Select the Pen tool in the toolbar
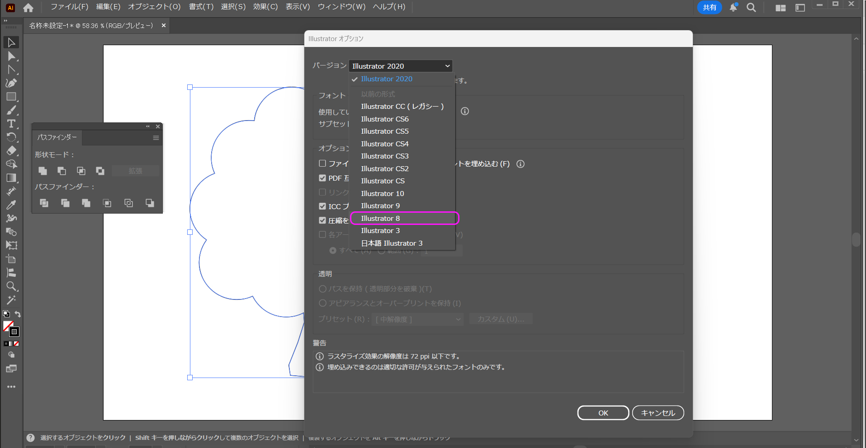The image size is (866, 448). [11, 83]
